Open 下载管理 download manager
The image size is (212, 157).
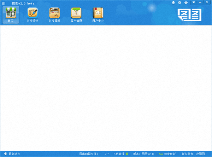click(x=119, y=154)
